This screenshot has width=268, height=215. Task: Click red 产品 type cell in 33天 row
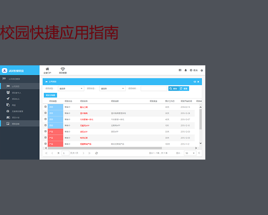pos(55,131)
